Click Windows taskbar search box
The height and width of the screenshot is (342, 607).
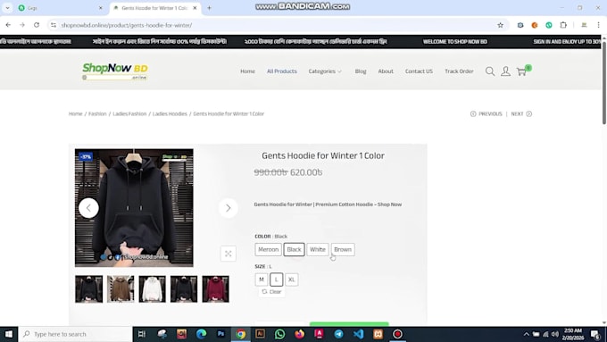pos(75,334)
